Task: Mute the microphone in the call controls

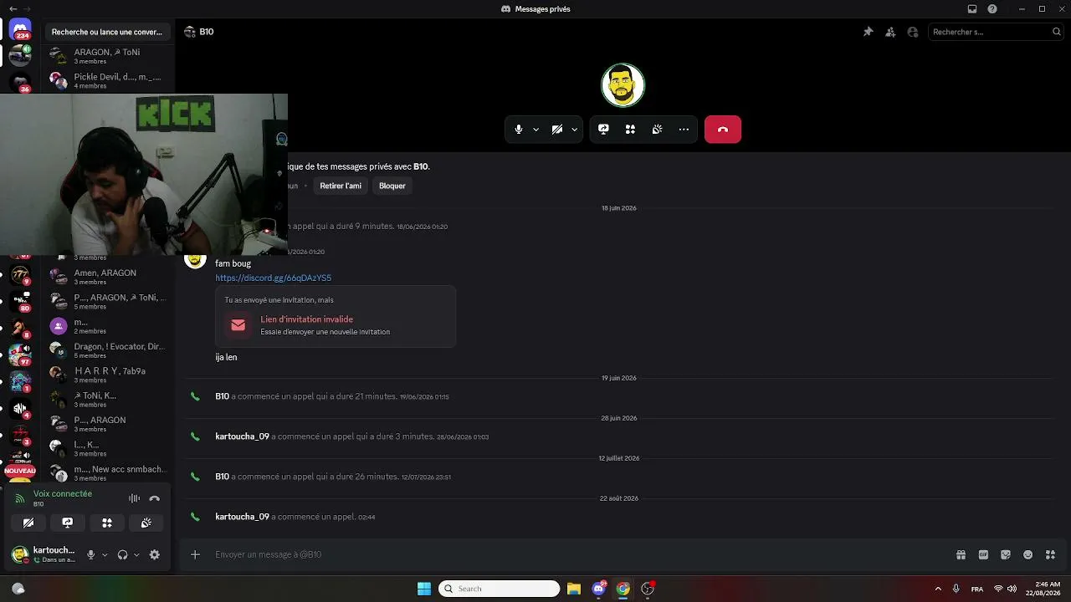Action: click(x=519, y=130)
